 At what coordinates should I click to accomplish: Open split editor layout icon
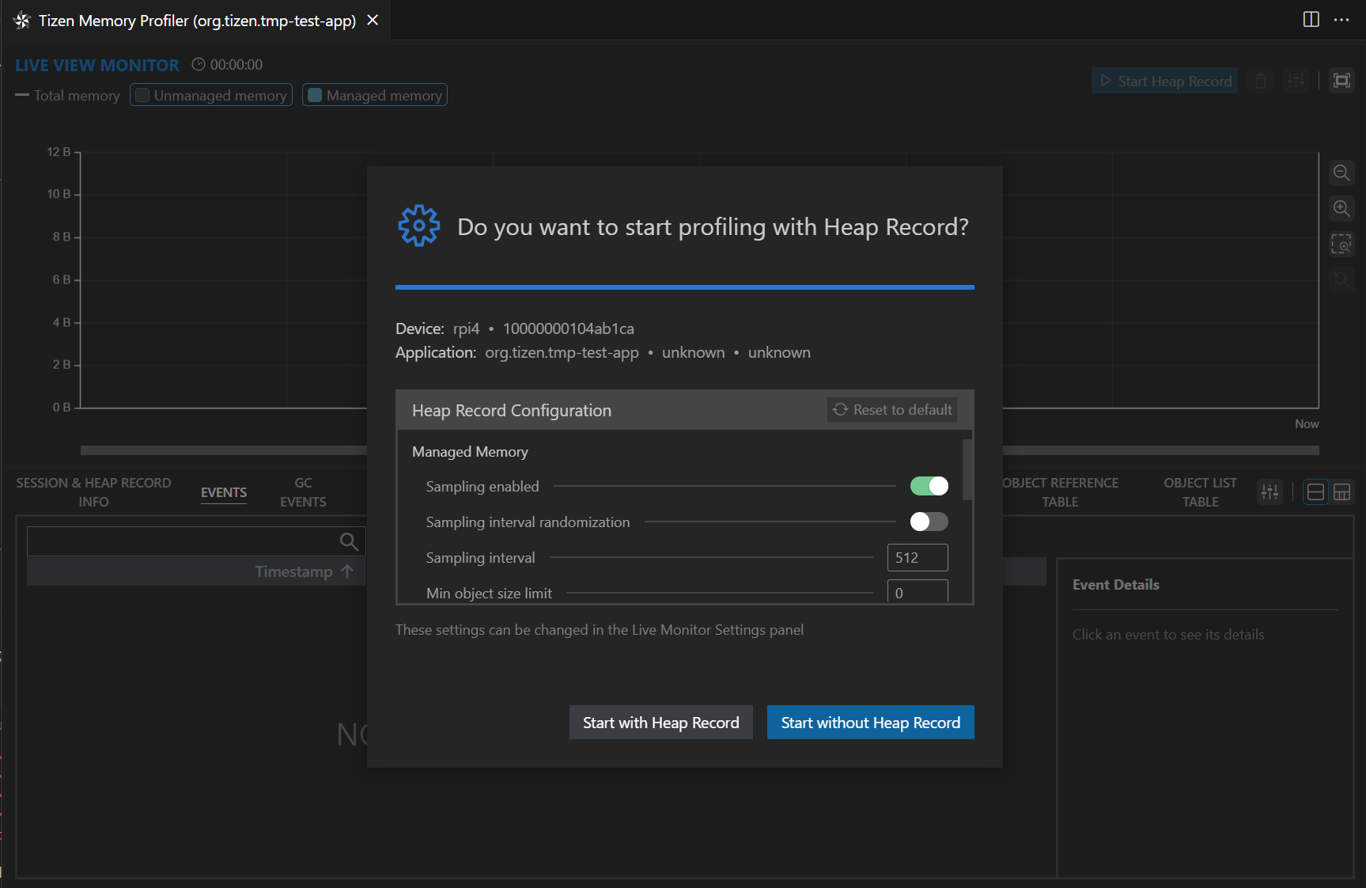pos(1311,20)
